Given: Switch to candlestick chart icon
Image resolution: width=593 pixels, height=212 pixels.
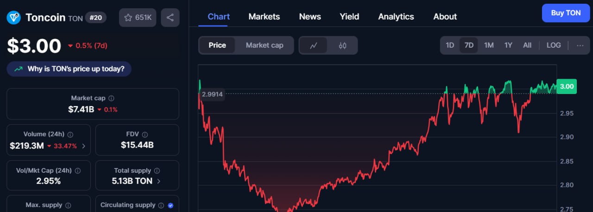Looking at the screenshot, I should pos(342,45).
